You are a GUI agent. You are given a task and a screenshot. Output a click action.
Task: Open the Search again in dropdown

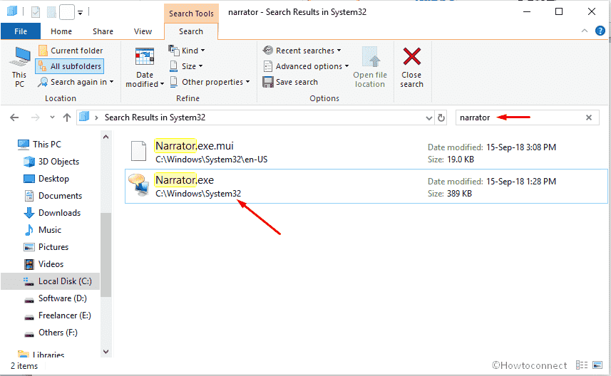(x=76, y=82)
